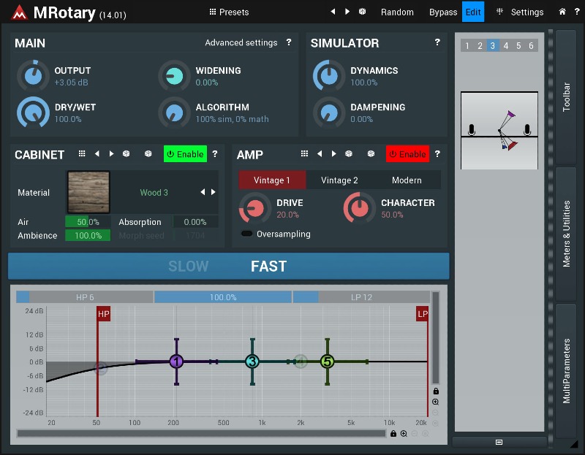
Task: Click the OUTPUT knob
Action: [x=33, y=76]
